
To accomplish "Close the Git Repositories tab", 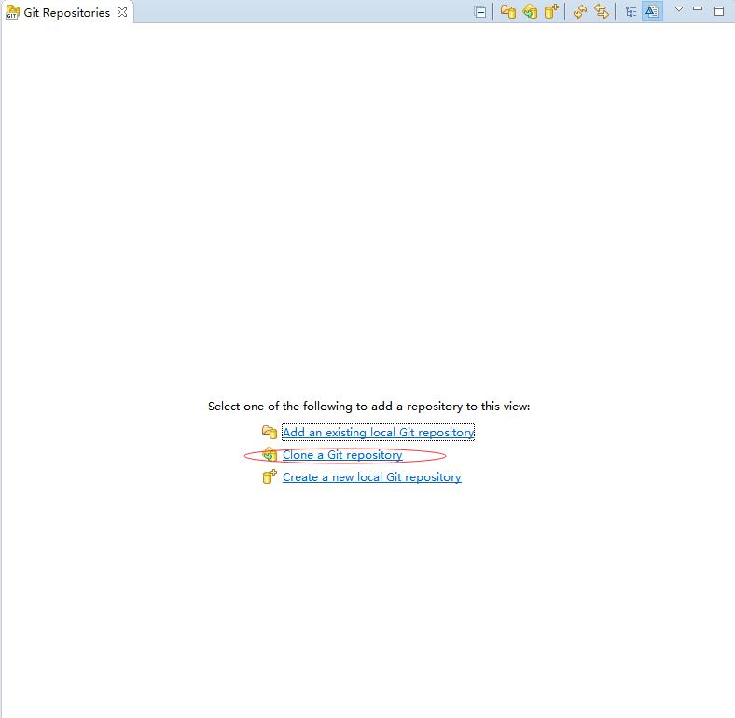I will [x=122, y=12].
